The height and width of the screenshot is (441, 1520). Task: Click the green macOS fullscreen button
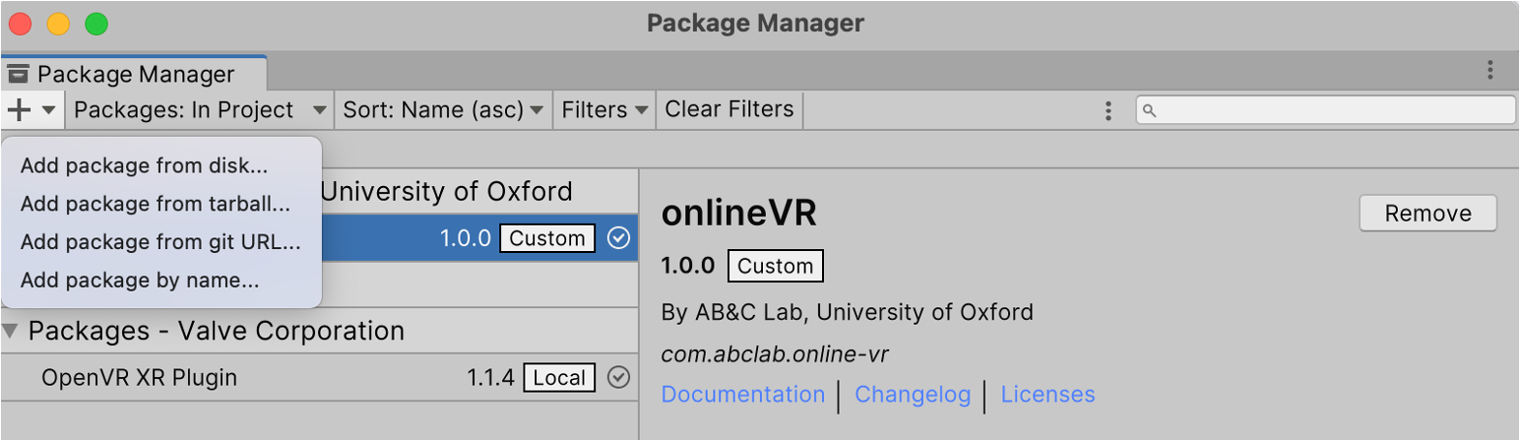pyautogui.click(x=95, y=24)
